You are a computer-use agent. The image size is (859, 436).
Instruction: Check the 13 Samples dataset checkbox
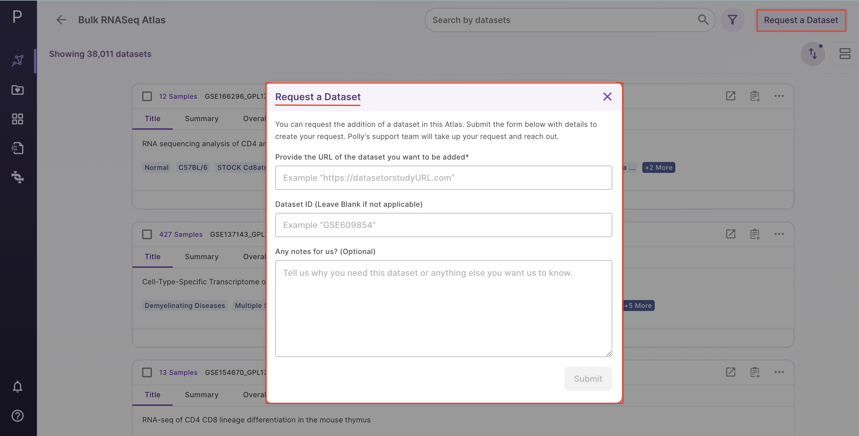pos(147,372)
